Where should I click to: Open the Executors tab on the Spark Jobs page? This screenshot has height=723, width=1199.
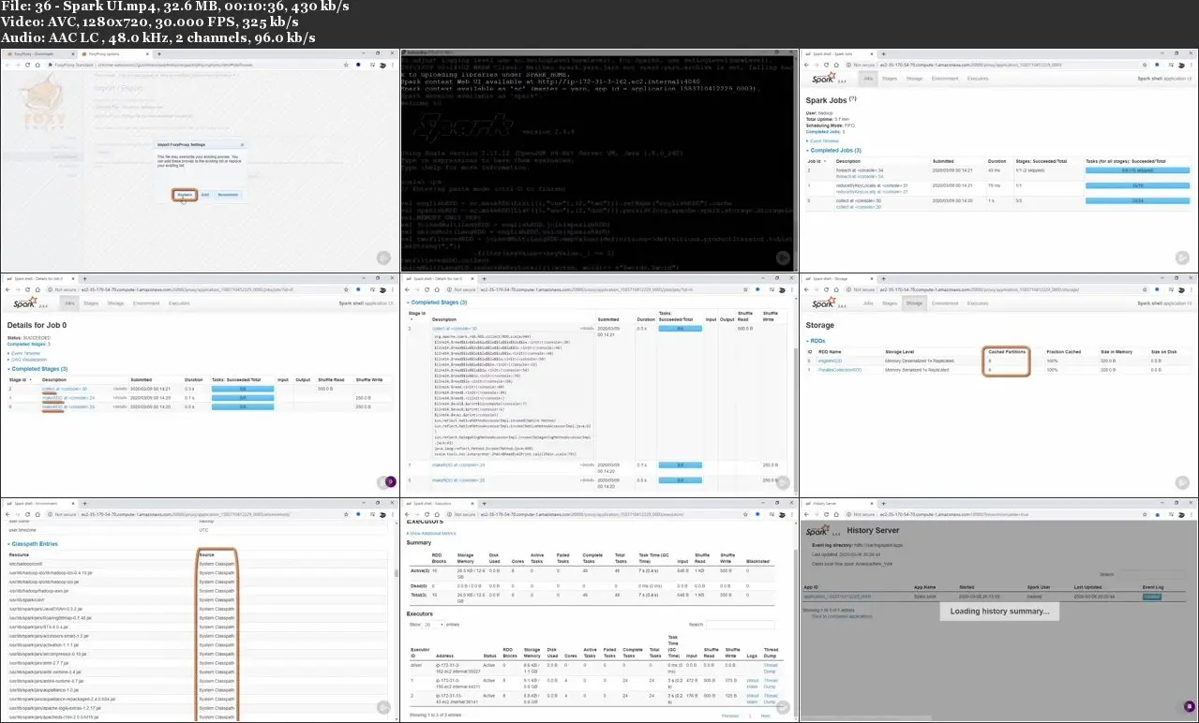[978, 81]
